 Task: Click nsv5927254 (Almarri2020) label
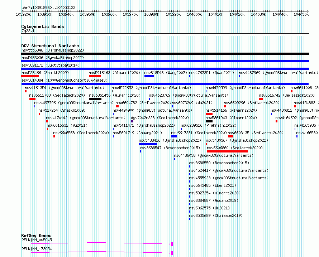(x=215, y=193)
